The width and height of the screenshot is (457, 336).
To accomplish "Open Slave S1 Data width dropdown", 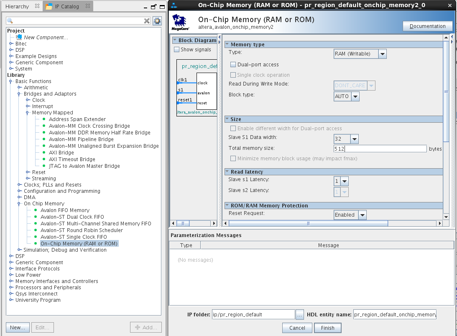I will click(x=355, y=139).
